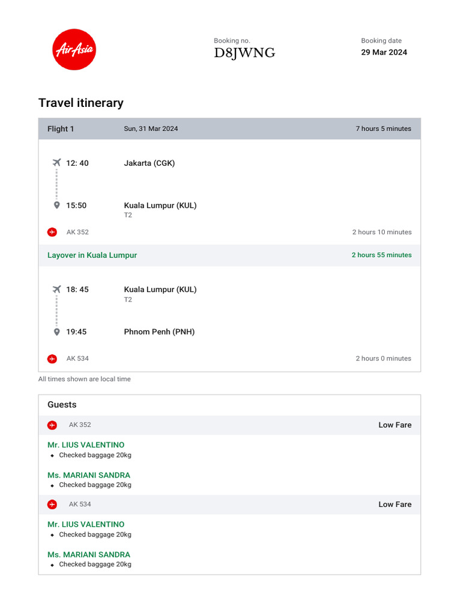Select booking number D8JWNG
461x615 pixels.
click(244, 53)
